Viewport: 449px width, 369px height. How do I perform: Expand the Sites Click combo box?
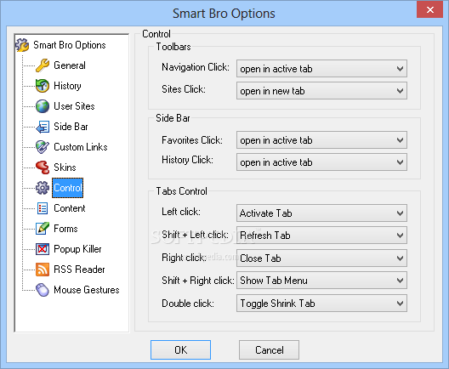click(x=321, y=91)
